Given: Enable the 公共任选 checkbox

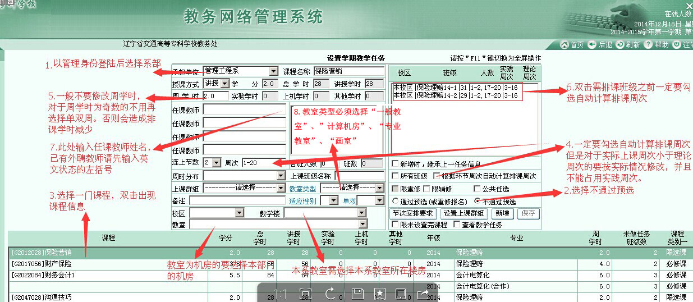Looking at the screenshot, I should pos(477,189).
